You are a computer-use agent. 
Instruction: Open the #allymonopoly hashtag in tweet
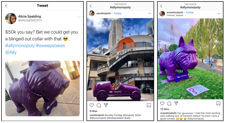pyautogui.click(x=20, y=46)
